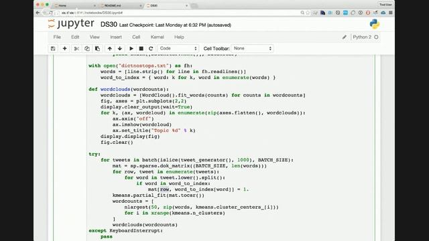The height and width of the screenshot is (241, 429).
Task: Close the DS30 browser tab
Action: pos(186,5)
